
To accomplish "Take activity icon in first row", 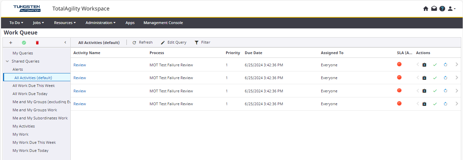I will tap(424, 65).
